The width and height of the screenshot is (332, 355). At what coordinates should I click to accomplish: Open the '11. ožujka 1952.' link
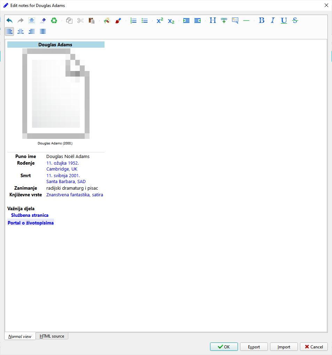pos(63,163)
